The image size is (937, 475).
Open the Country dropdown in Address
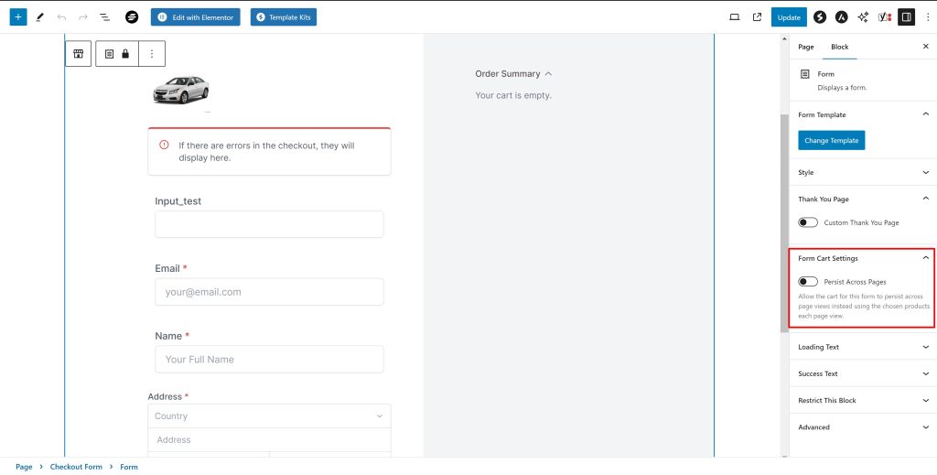pyautogui.click(x=269, y=416)
